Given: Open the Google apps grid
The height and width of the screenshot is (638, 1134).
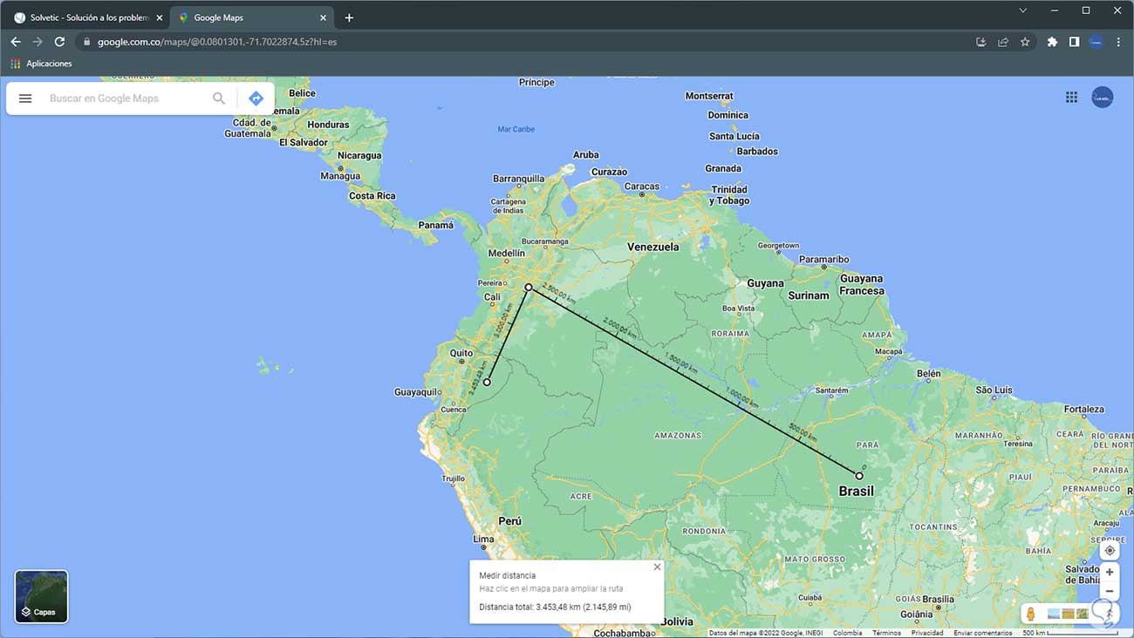Looking at the screenshot, I should coord(1071,98).
